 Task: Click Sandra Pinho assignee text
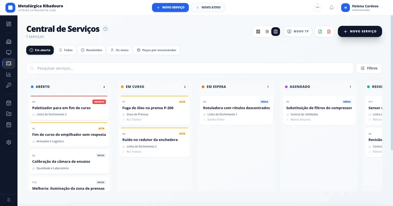[216, 120]
